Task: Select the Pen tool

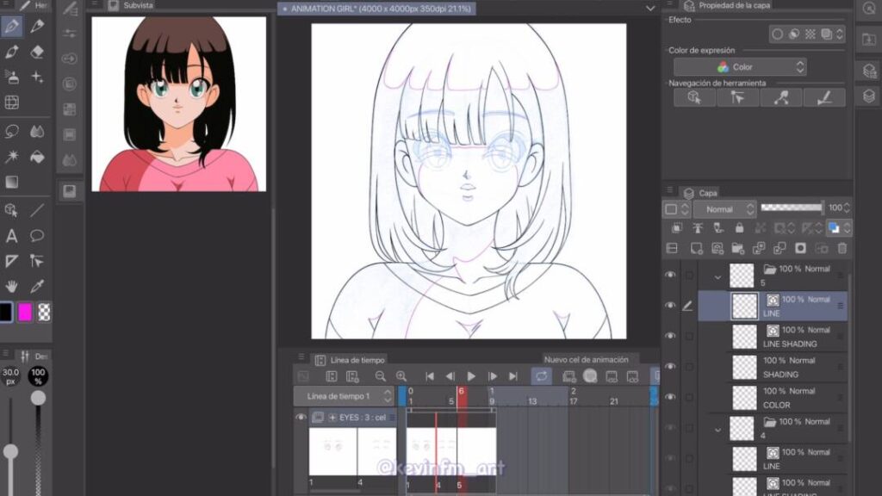Action: pyautogui.click(x=12, y=26)
